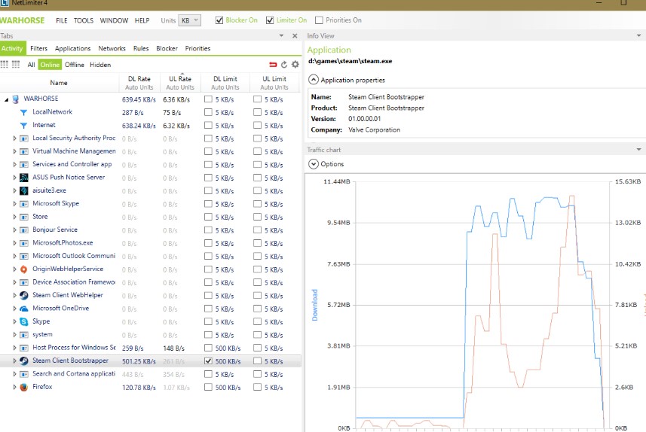Expand the Firefox tree row
The width and height of the screenshot is (646, 432).
coord(14,387)
